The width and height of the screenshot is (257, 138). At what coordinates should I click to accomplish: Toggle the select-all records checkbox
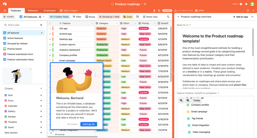50,23
